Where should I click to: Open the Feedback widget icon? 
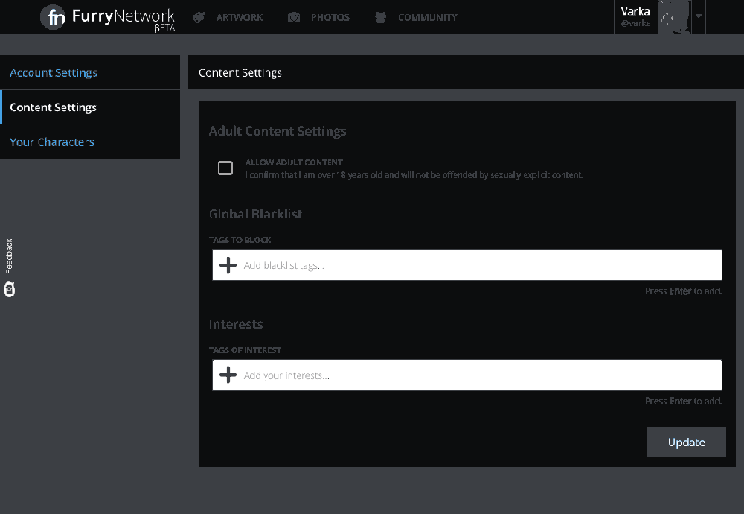pos(9,289)
